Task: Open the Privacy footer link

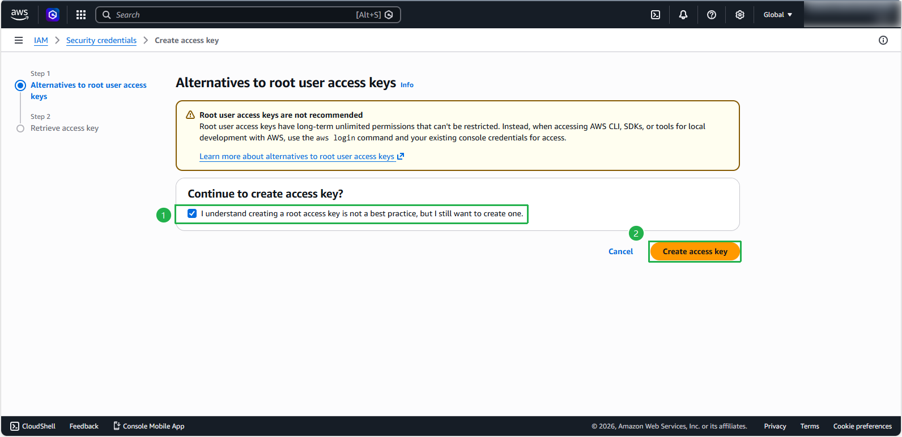Action: 775,426
